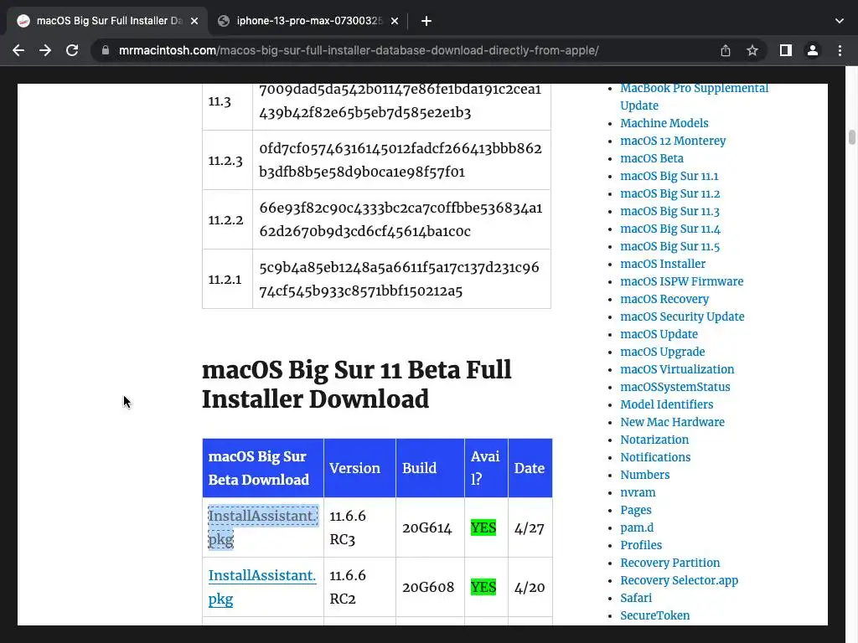
Task: Open Profiles link
Action: pyautogui.click(x=641, y=545)
